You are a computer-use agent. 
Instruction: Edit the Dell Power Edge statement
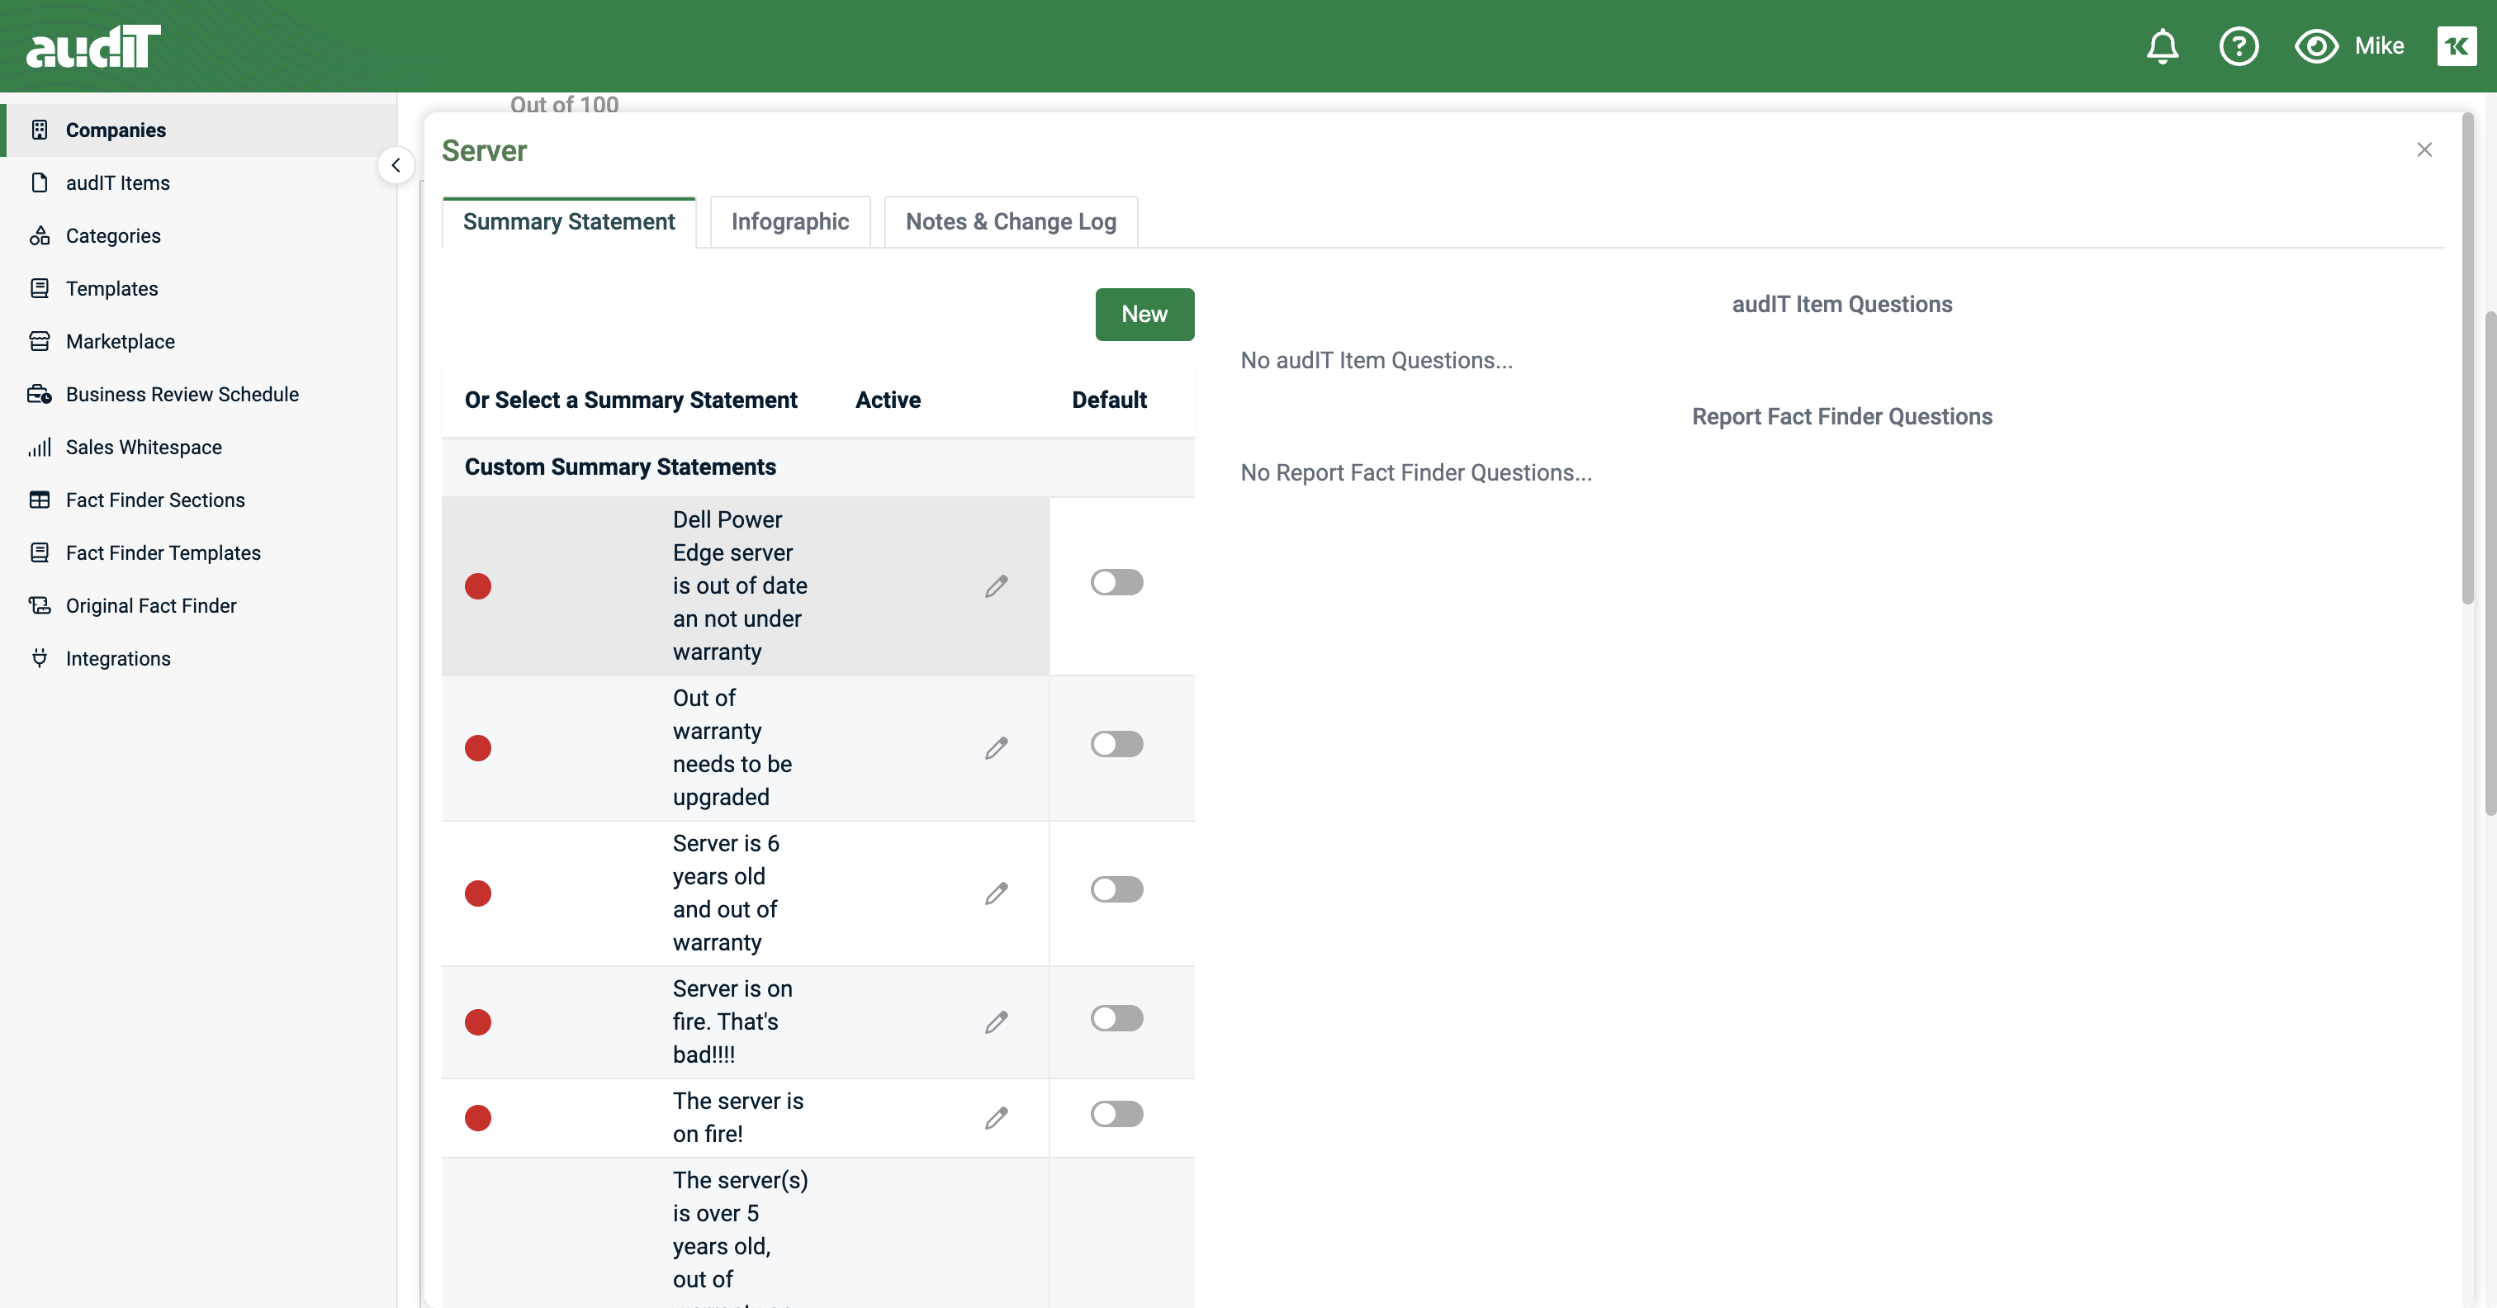tap(997, 585)
